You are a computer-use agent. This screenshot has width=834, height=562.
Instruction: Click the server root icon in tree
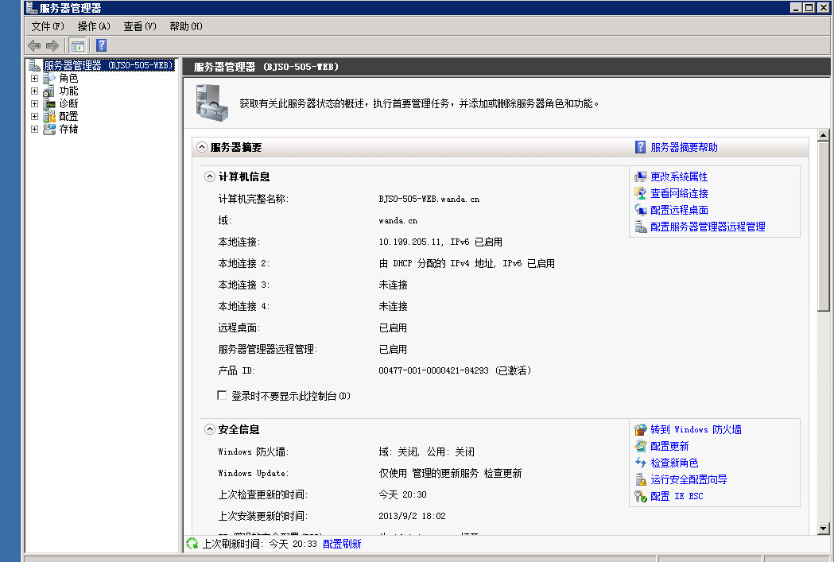[x=34, y=65]
